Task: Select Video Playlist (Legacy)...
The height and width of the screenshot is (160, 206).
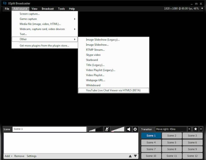Action: point(114,70)
